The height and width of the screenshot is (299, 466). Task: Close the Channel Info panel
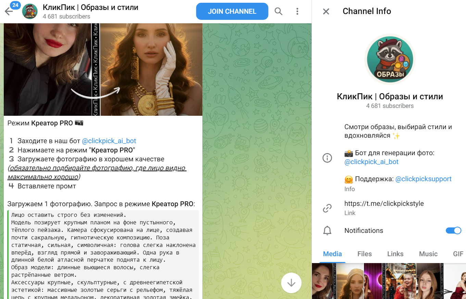[326, 11]
